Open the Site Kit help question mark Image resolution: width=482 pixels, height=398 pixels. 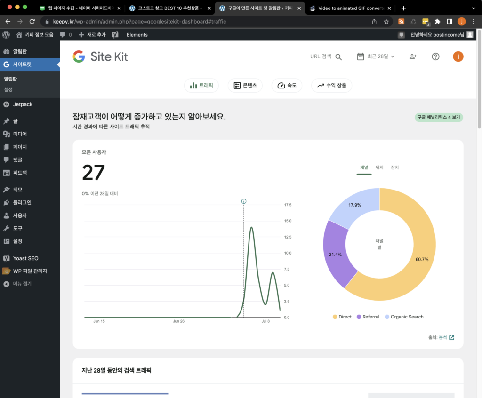coord(435,56)
